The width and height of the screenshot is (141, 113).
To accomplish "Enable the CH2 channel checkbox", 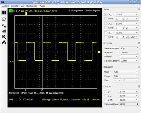I will (106, 23).
